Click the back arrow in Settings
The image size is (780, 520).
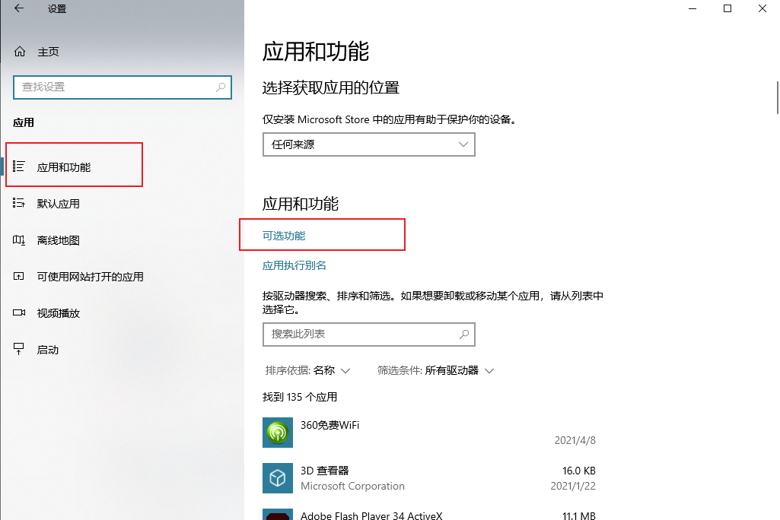(19, 8)
